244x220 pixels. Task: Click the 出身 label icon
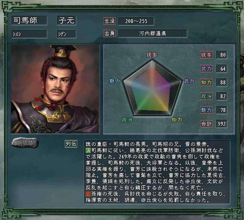pos(110,33)
